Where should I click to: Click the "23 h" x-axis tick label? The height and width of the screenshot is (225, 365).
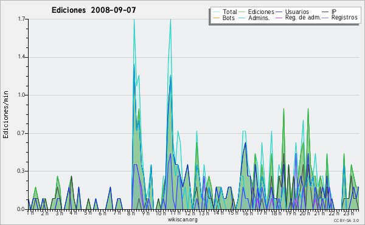[x=349, y=213]
